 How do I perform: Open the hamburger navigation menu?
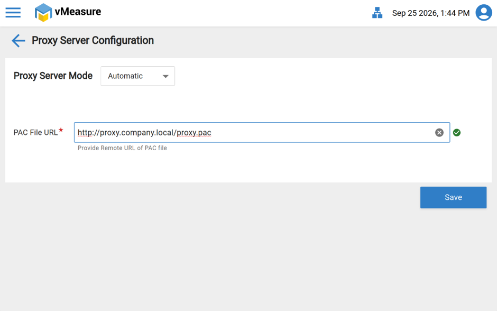[13, 13]
